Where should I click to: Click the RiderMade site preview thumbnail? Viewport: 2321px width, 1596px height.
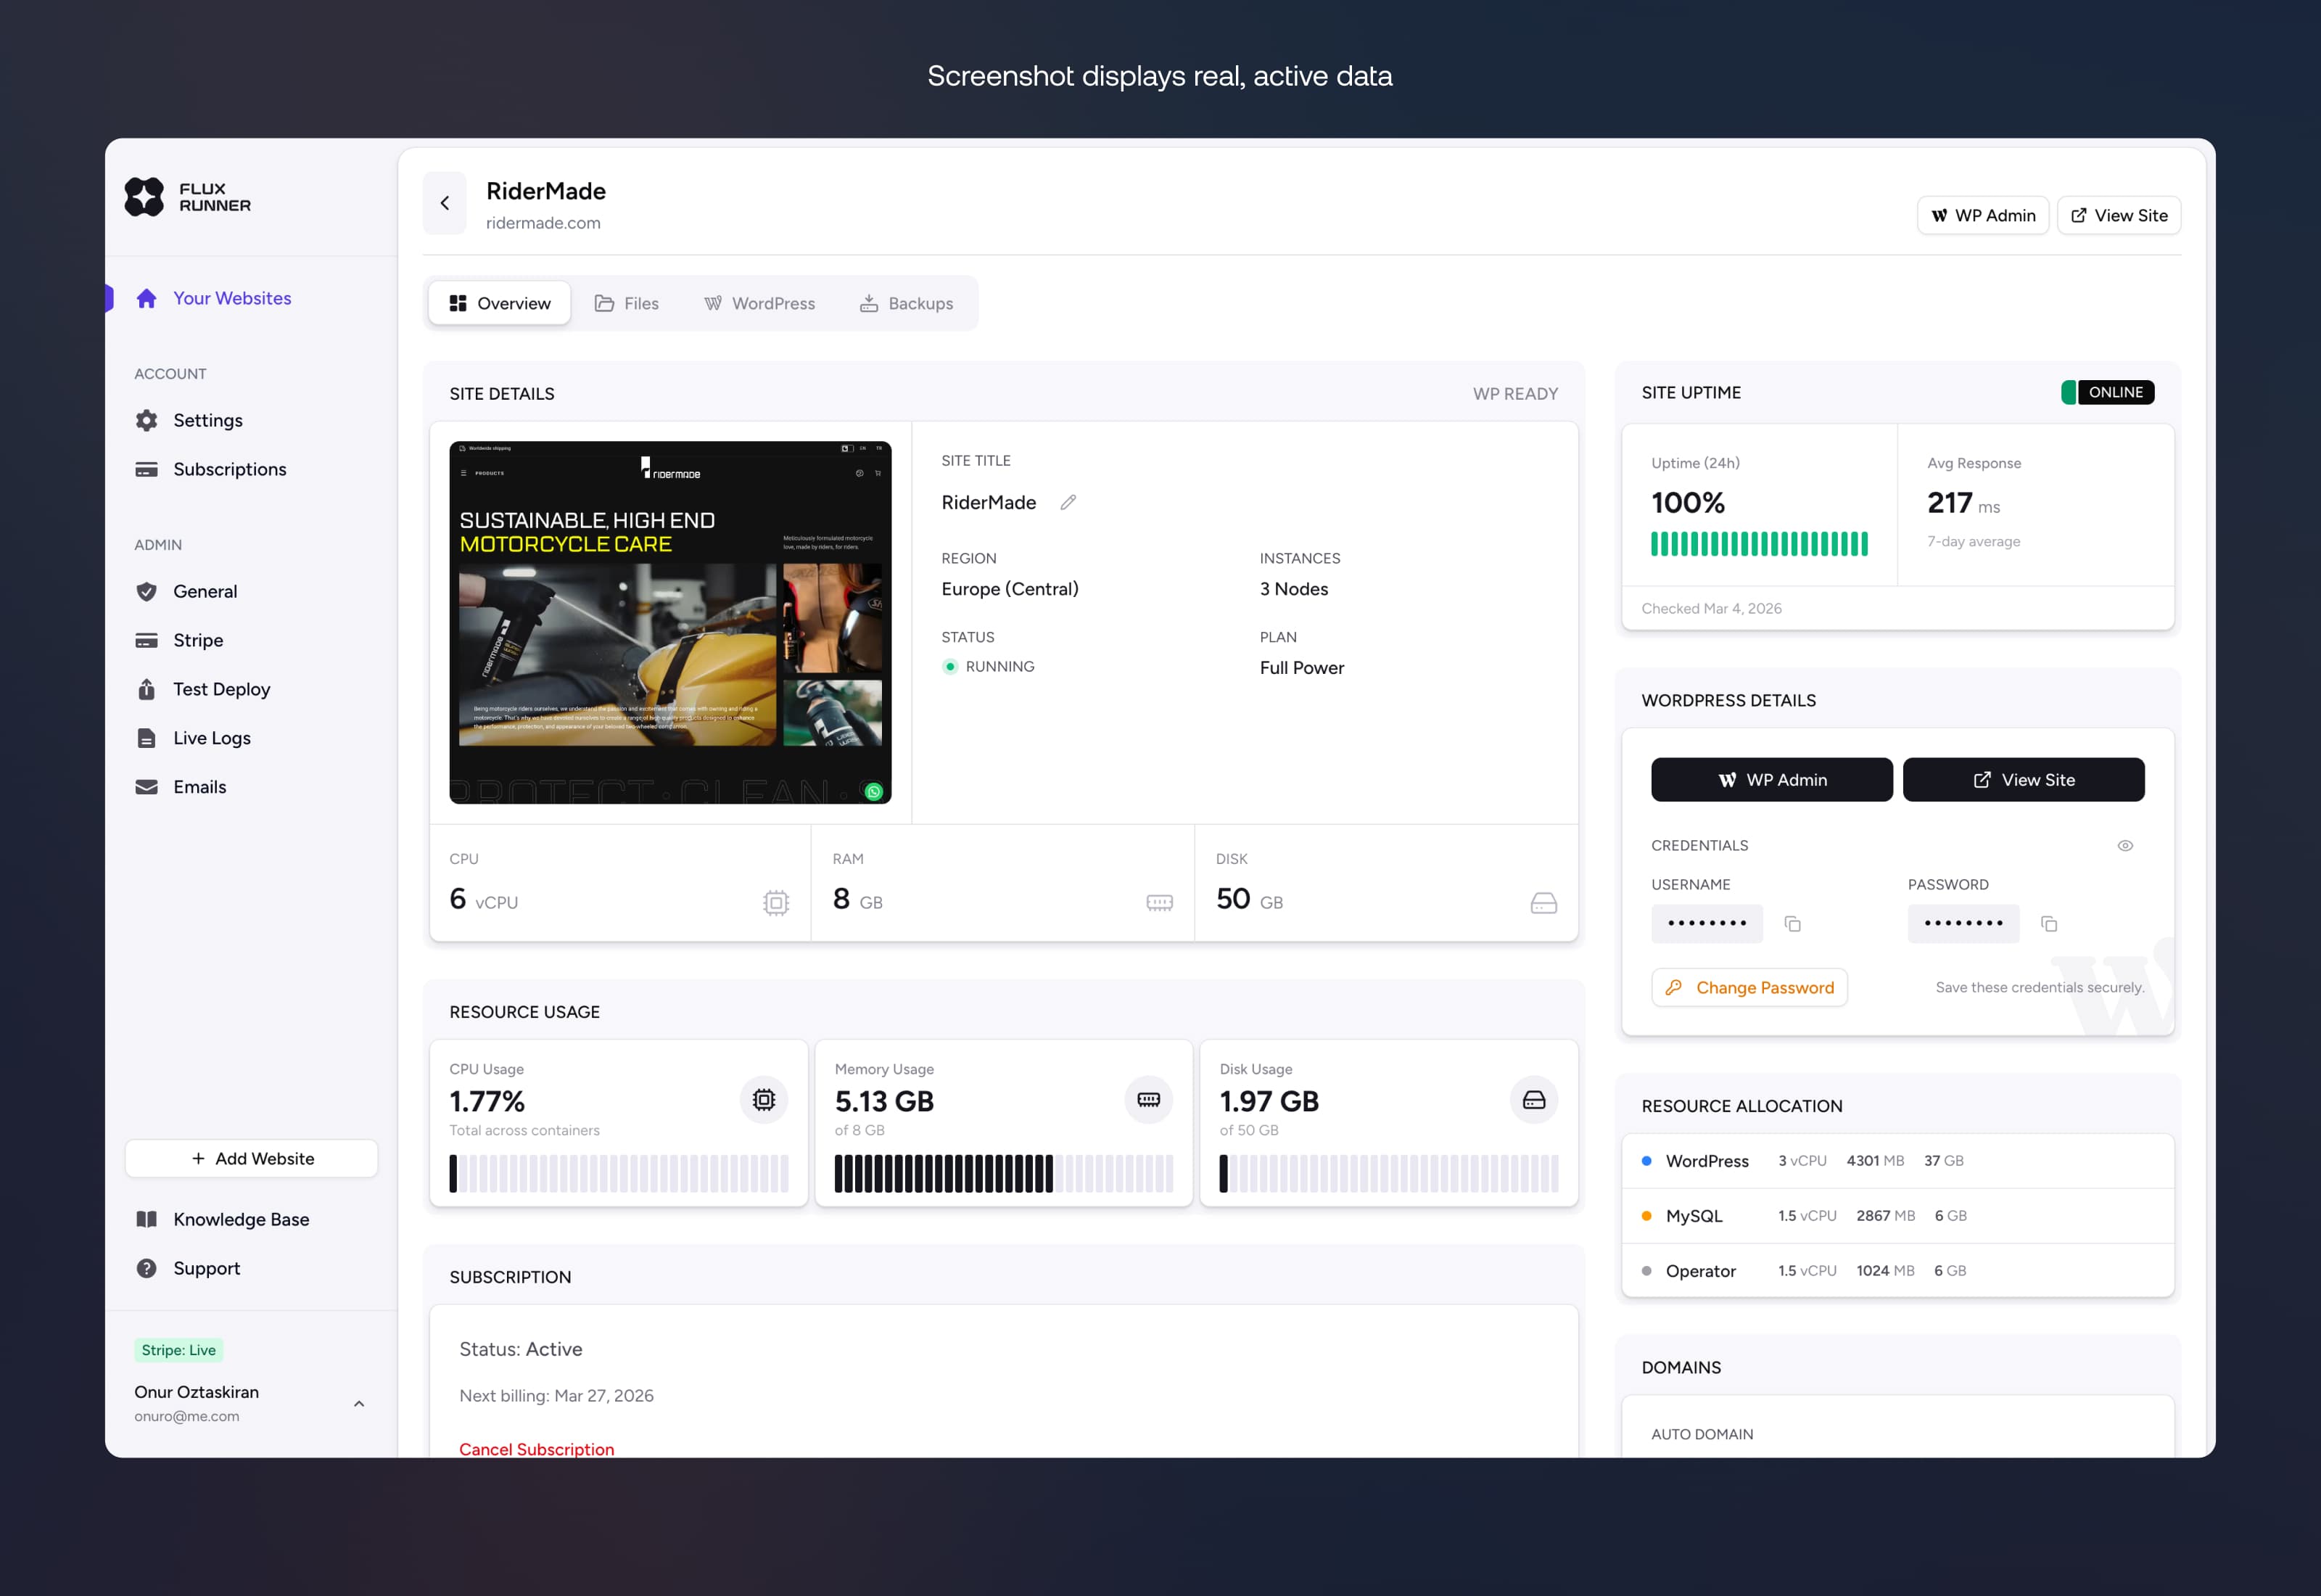coord(669,622)
